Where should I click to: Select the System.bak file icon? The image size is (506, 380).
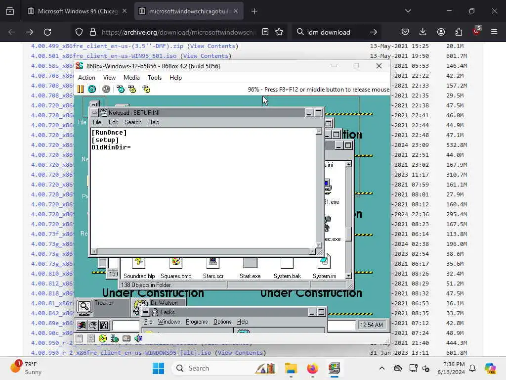(287, 262)
